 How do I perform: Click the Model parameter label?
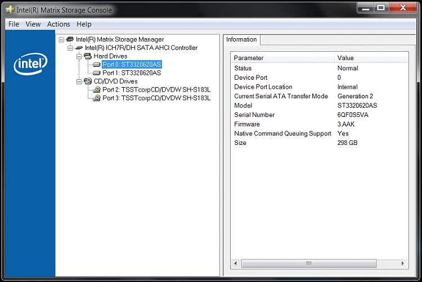[243, 106]
